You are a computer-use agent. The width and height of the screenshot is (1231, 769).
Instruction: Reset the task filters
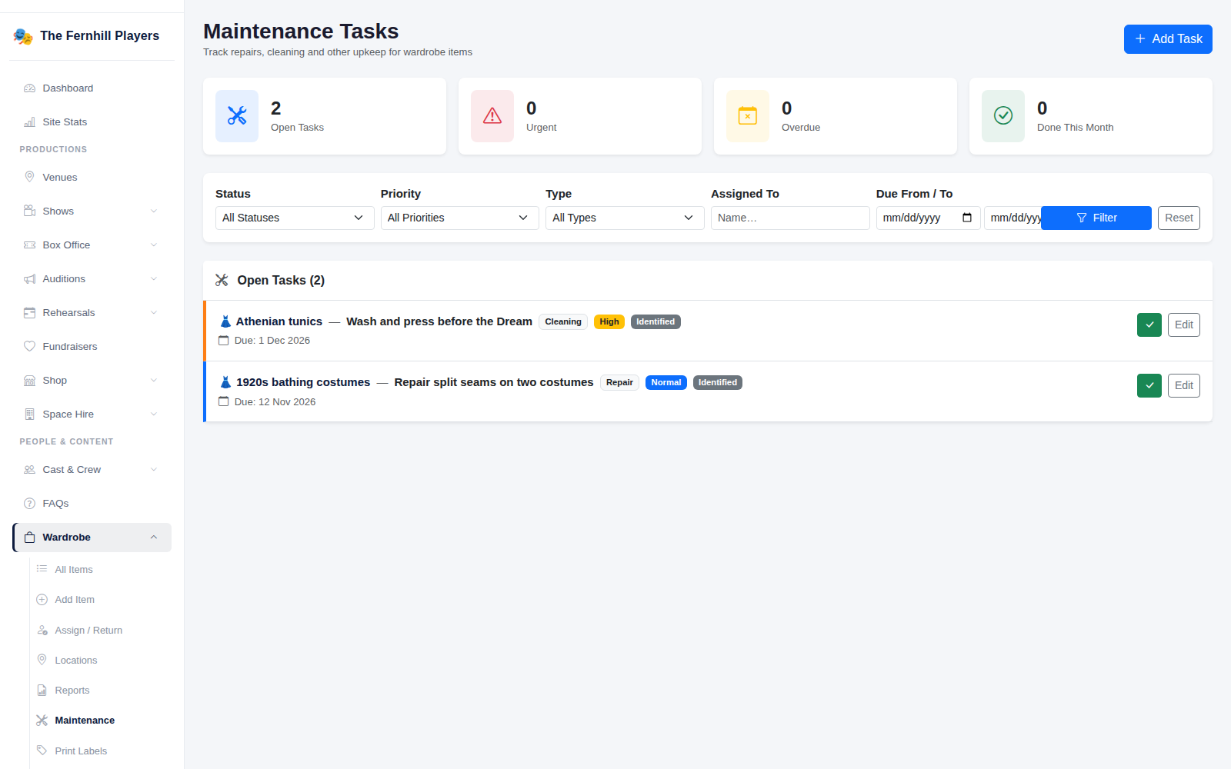1179,218
